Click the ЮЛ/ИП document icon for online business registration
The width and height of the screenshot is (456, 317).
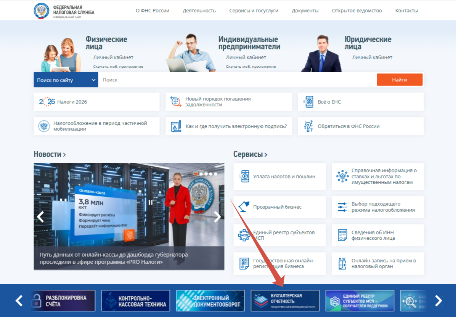[x=244, y=263]
